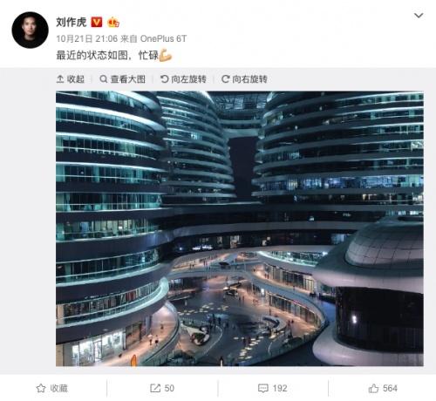The height and width of the screenshot is (401, 436).
Task: Open comments via the bubble icon 192
Action: [273, 388]
